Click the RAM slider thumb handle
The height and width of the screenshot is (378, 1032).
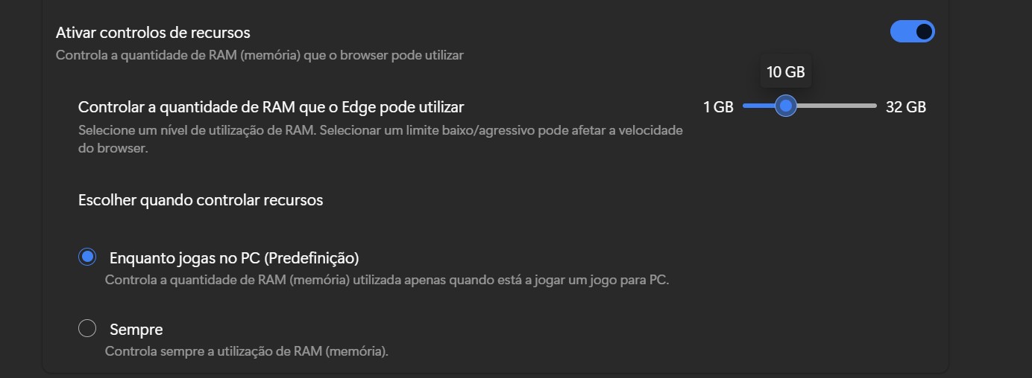click(x=785, y=106)
